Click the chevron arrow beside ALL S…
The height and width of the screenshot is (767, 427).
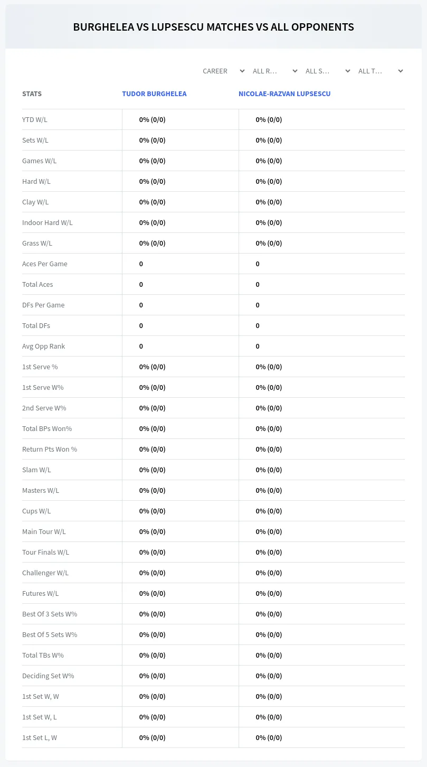tap(347, 71)
